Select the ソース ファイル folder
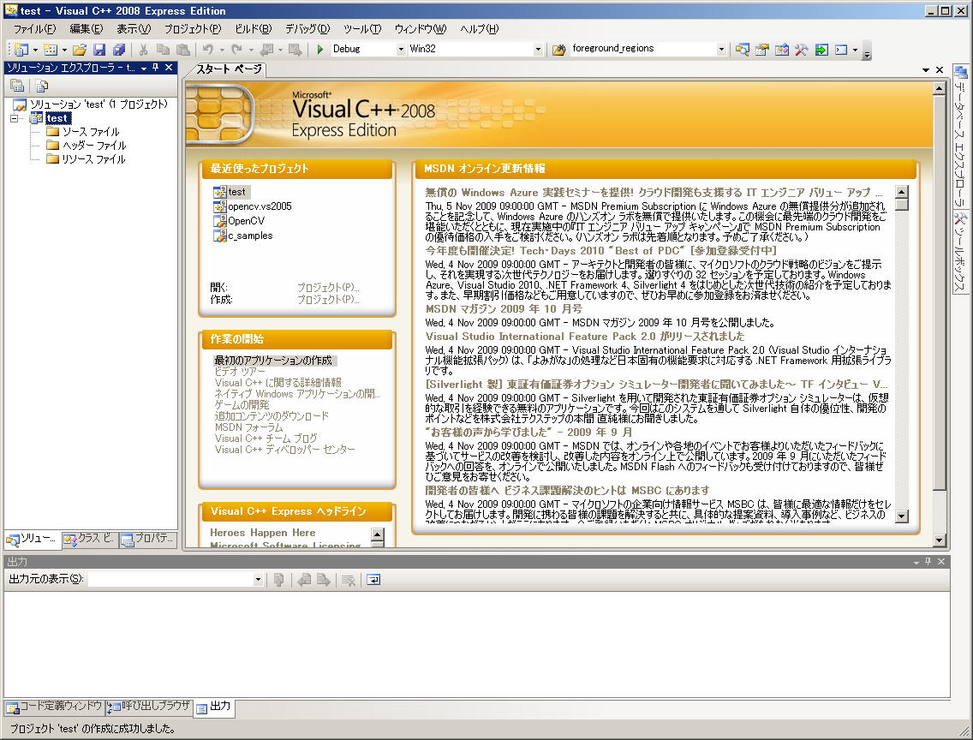Screen dimensions: 973x740 click(91, 132)
